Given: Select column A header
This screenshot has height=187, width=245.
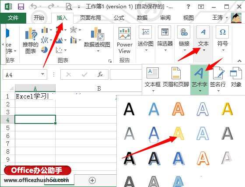Looking at the screenshot, I should 35,88.
